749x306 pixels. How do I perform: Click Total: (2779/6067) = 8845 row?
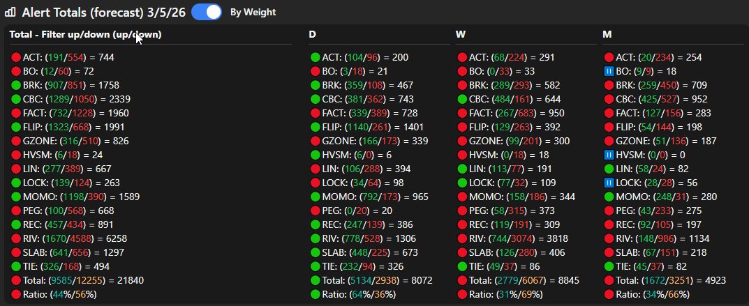click(518, 281)
